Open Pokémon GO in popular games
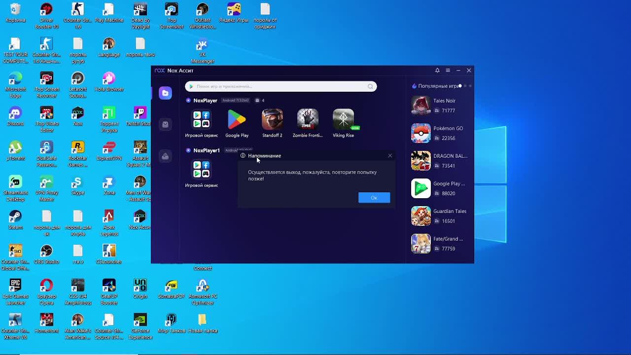The image size is (631, 355). coord(439,133)
